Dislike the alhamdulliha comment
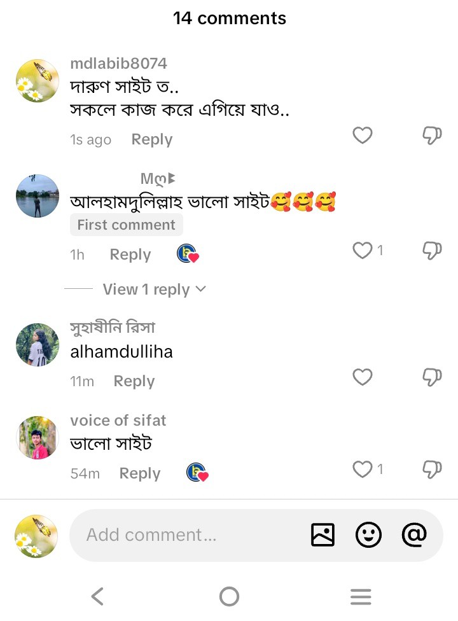 tap(432, 377)
